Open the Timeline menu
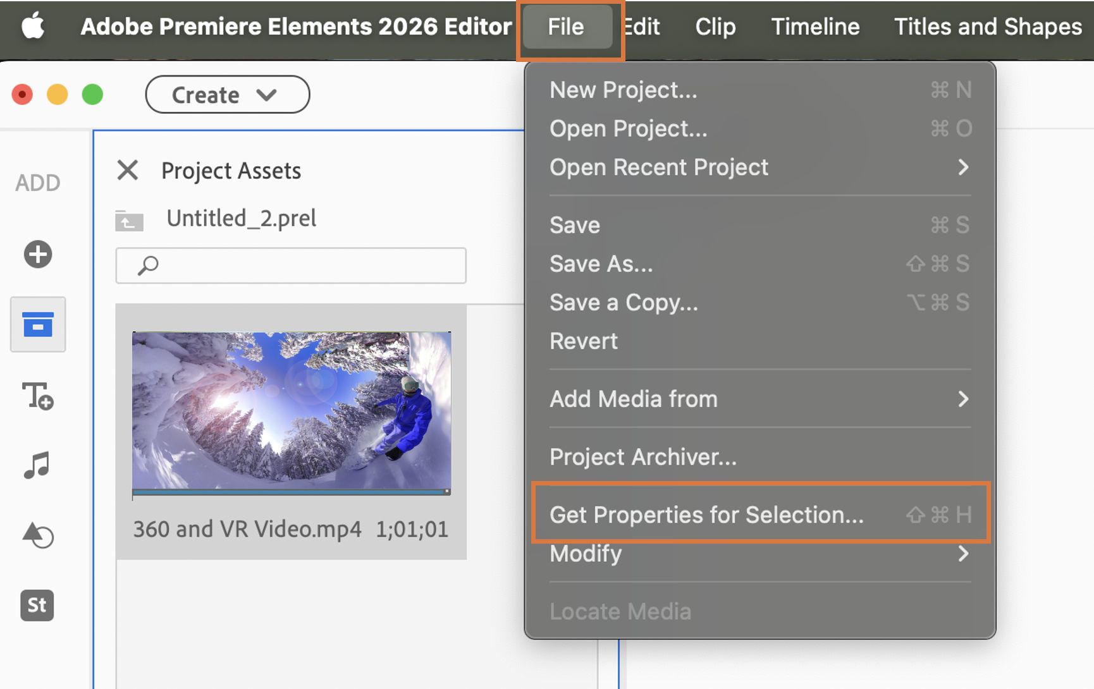This screenshot has height=689, width=1094. pos(815,27)
